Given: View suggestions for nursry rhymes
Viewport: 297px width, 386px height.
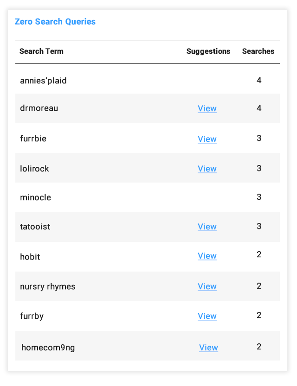Looking at the screenshot, I should (x=207, y=286).
